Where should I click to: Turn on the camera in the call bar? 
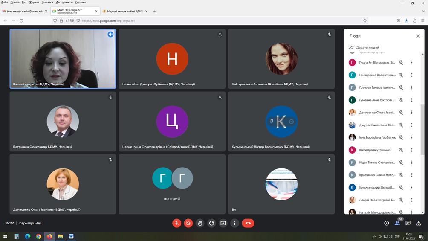pyautogui.click(x=188, y=223)
